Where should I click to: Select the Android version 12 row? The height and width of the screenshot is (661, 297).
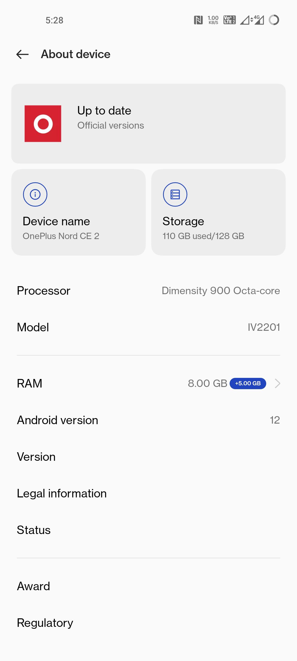148,420
